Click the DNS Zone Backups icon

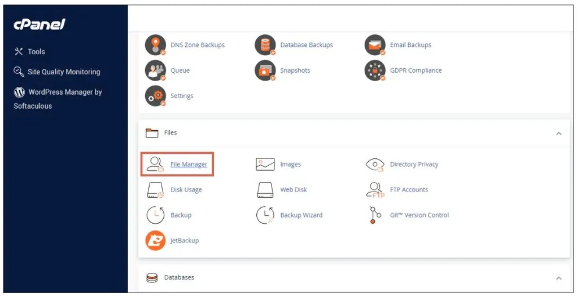coord(155,45)
